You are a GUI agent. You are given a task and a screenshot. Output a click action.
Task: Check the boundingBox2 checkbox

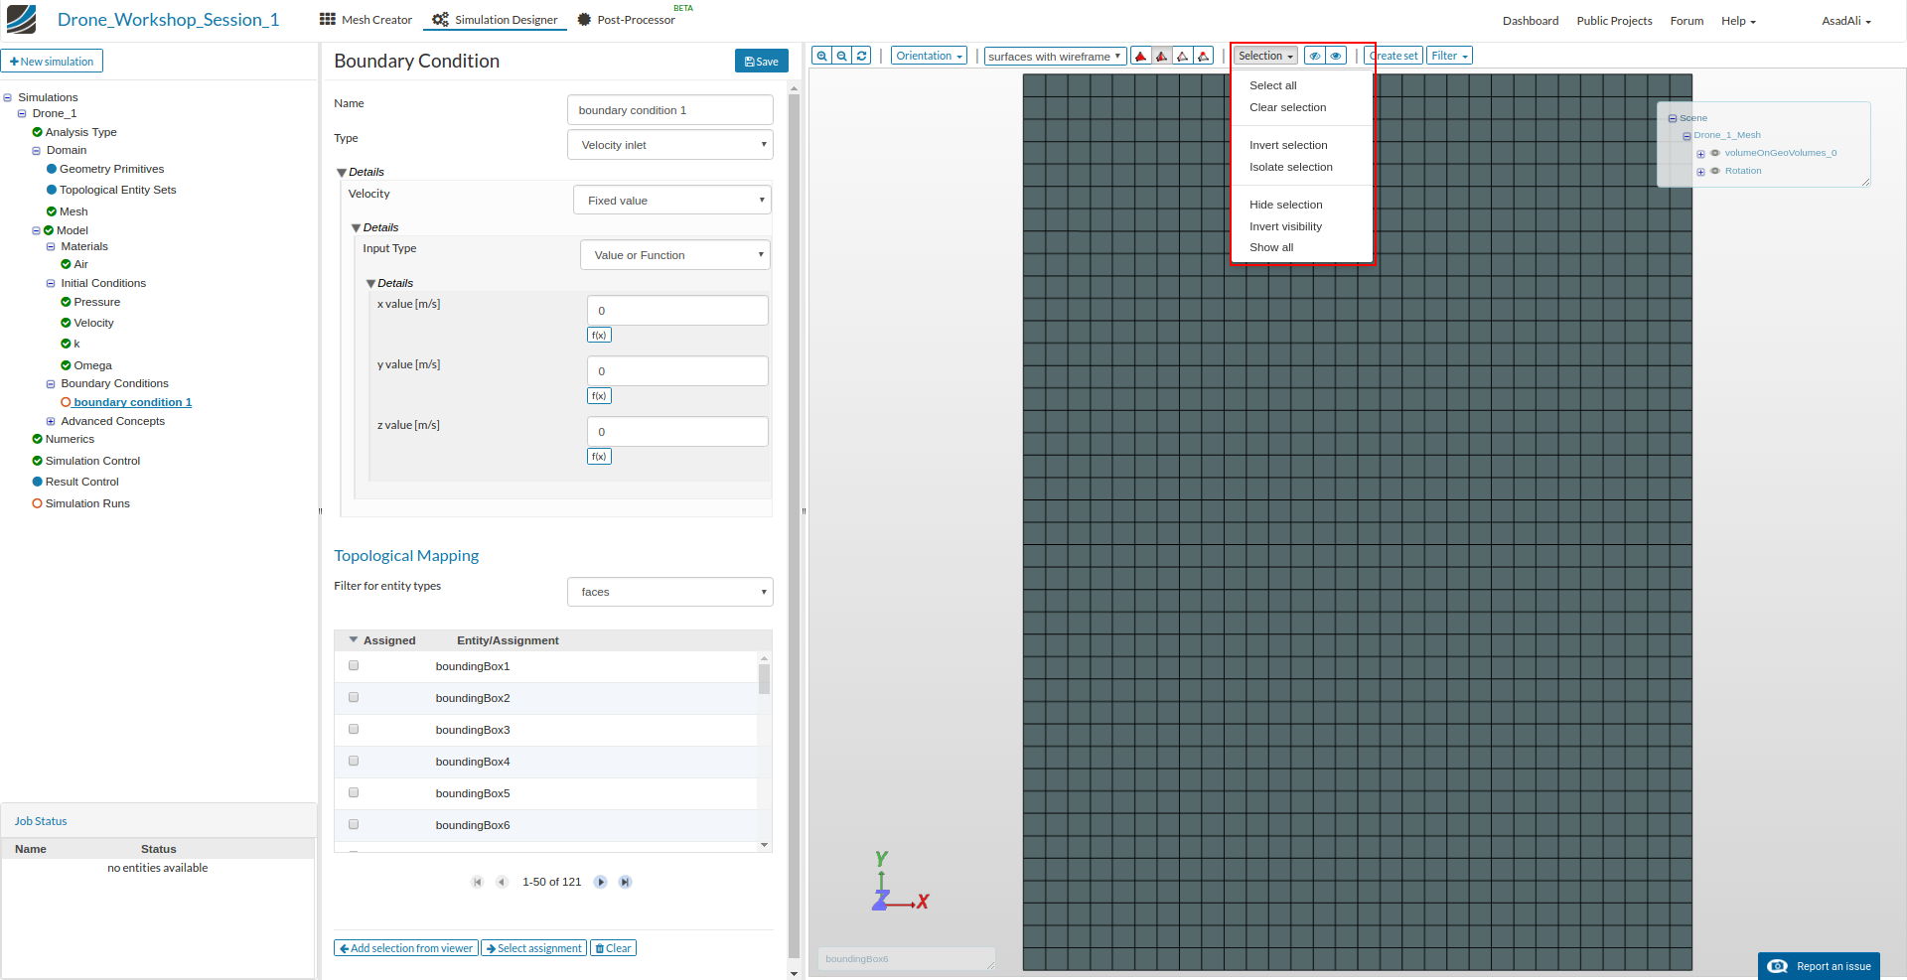click(354, 698)
